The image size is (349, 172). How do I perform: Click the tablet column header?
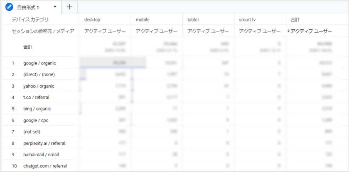coord(194,19)
